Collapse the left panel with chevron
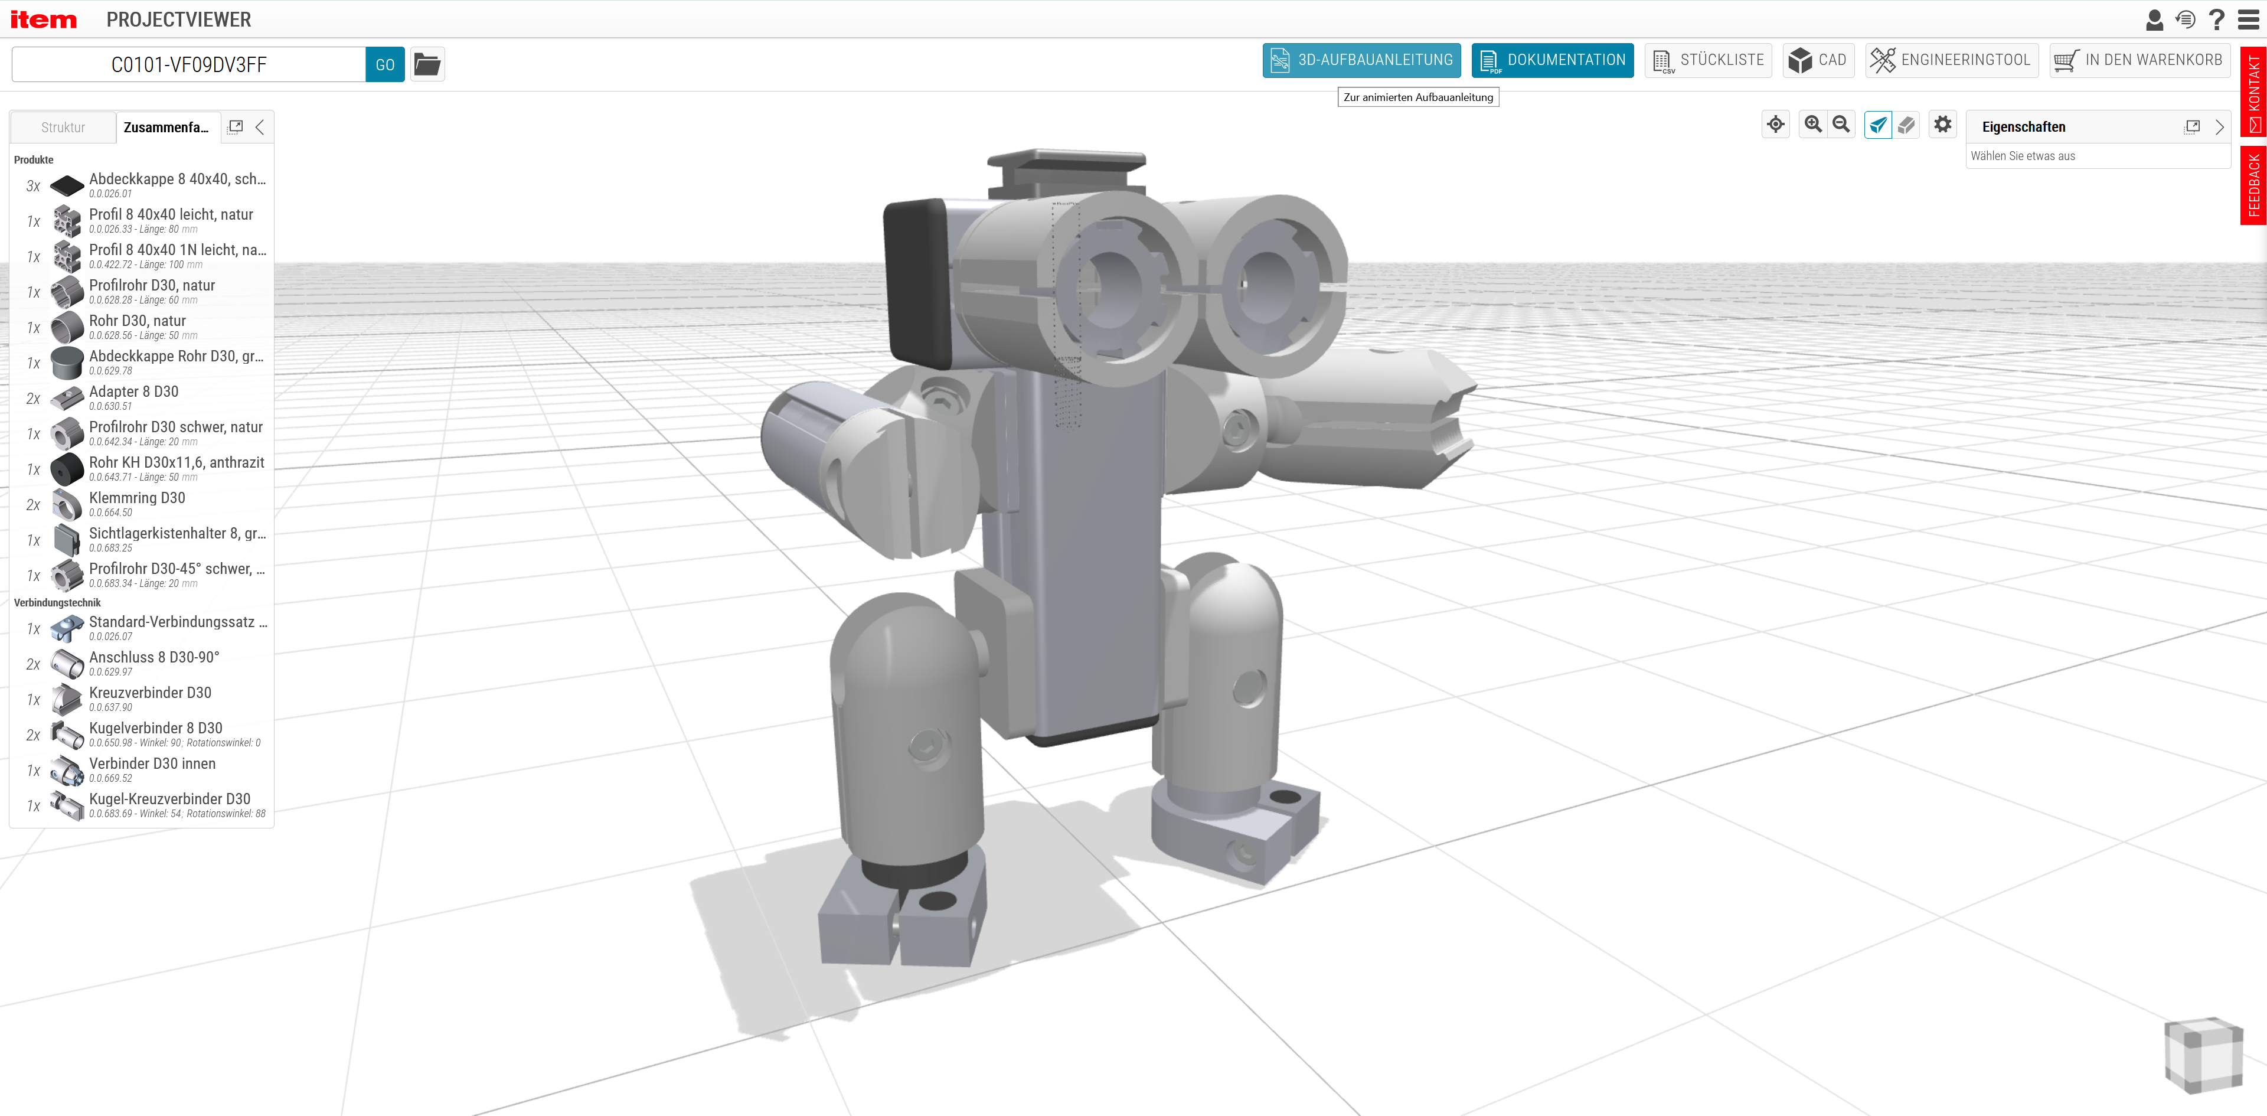Viewport: 2267px width, 1116px height. pos(260,128)
